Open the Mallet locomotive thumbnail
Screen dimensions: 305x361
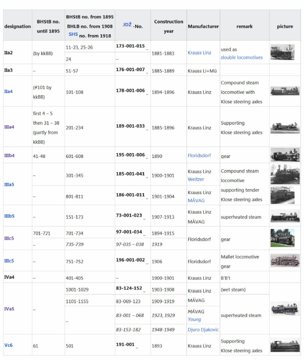click(285, 260)
